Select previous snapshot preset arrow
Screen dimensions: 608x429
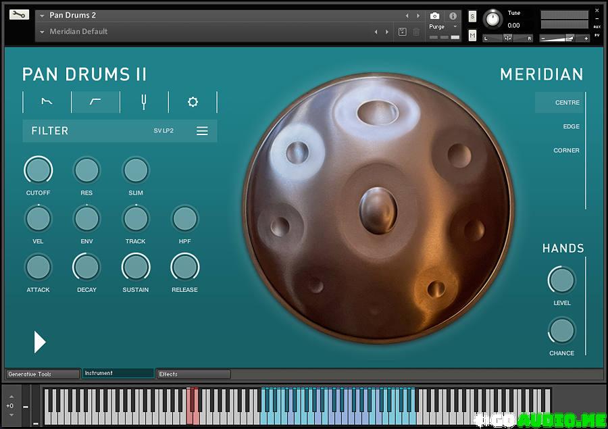click(x=376, y=32)
